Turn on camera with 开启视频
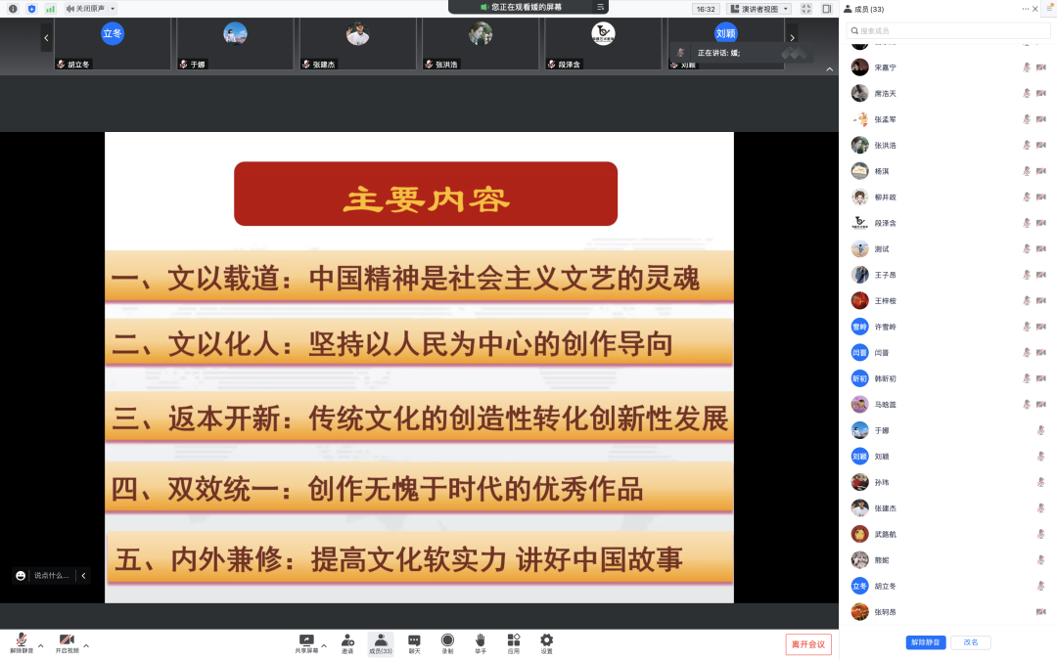This screenshot has height=660, width=1057. coord(67,640)
